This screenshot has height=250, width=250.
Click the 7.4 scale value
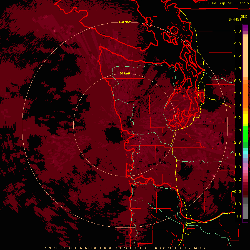tap(237, 68)
